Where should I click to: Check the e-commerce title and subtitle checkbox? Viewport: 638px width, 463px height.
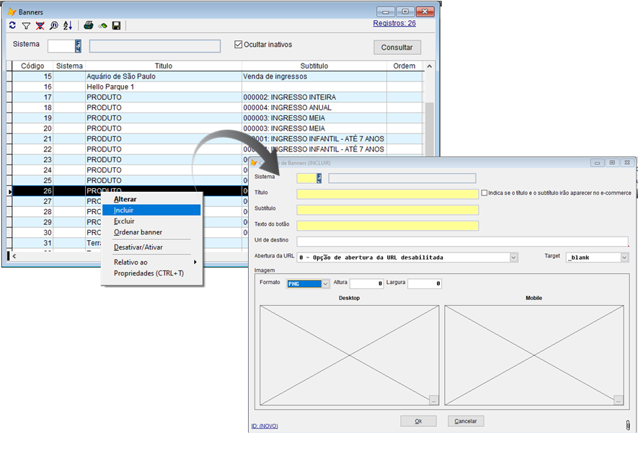[x=484, y=193]
